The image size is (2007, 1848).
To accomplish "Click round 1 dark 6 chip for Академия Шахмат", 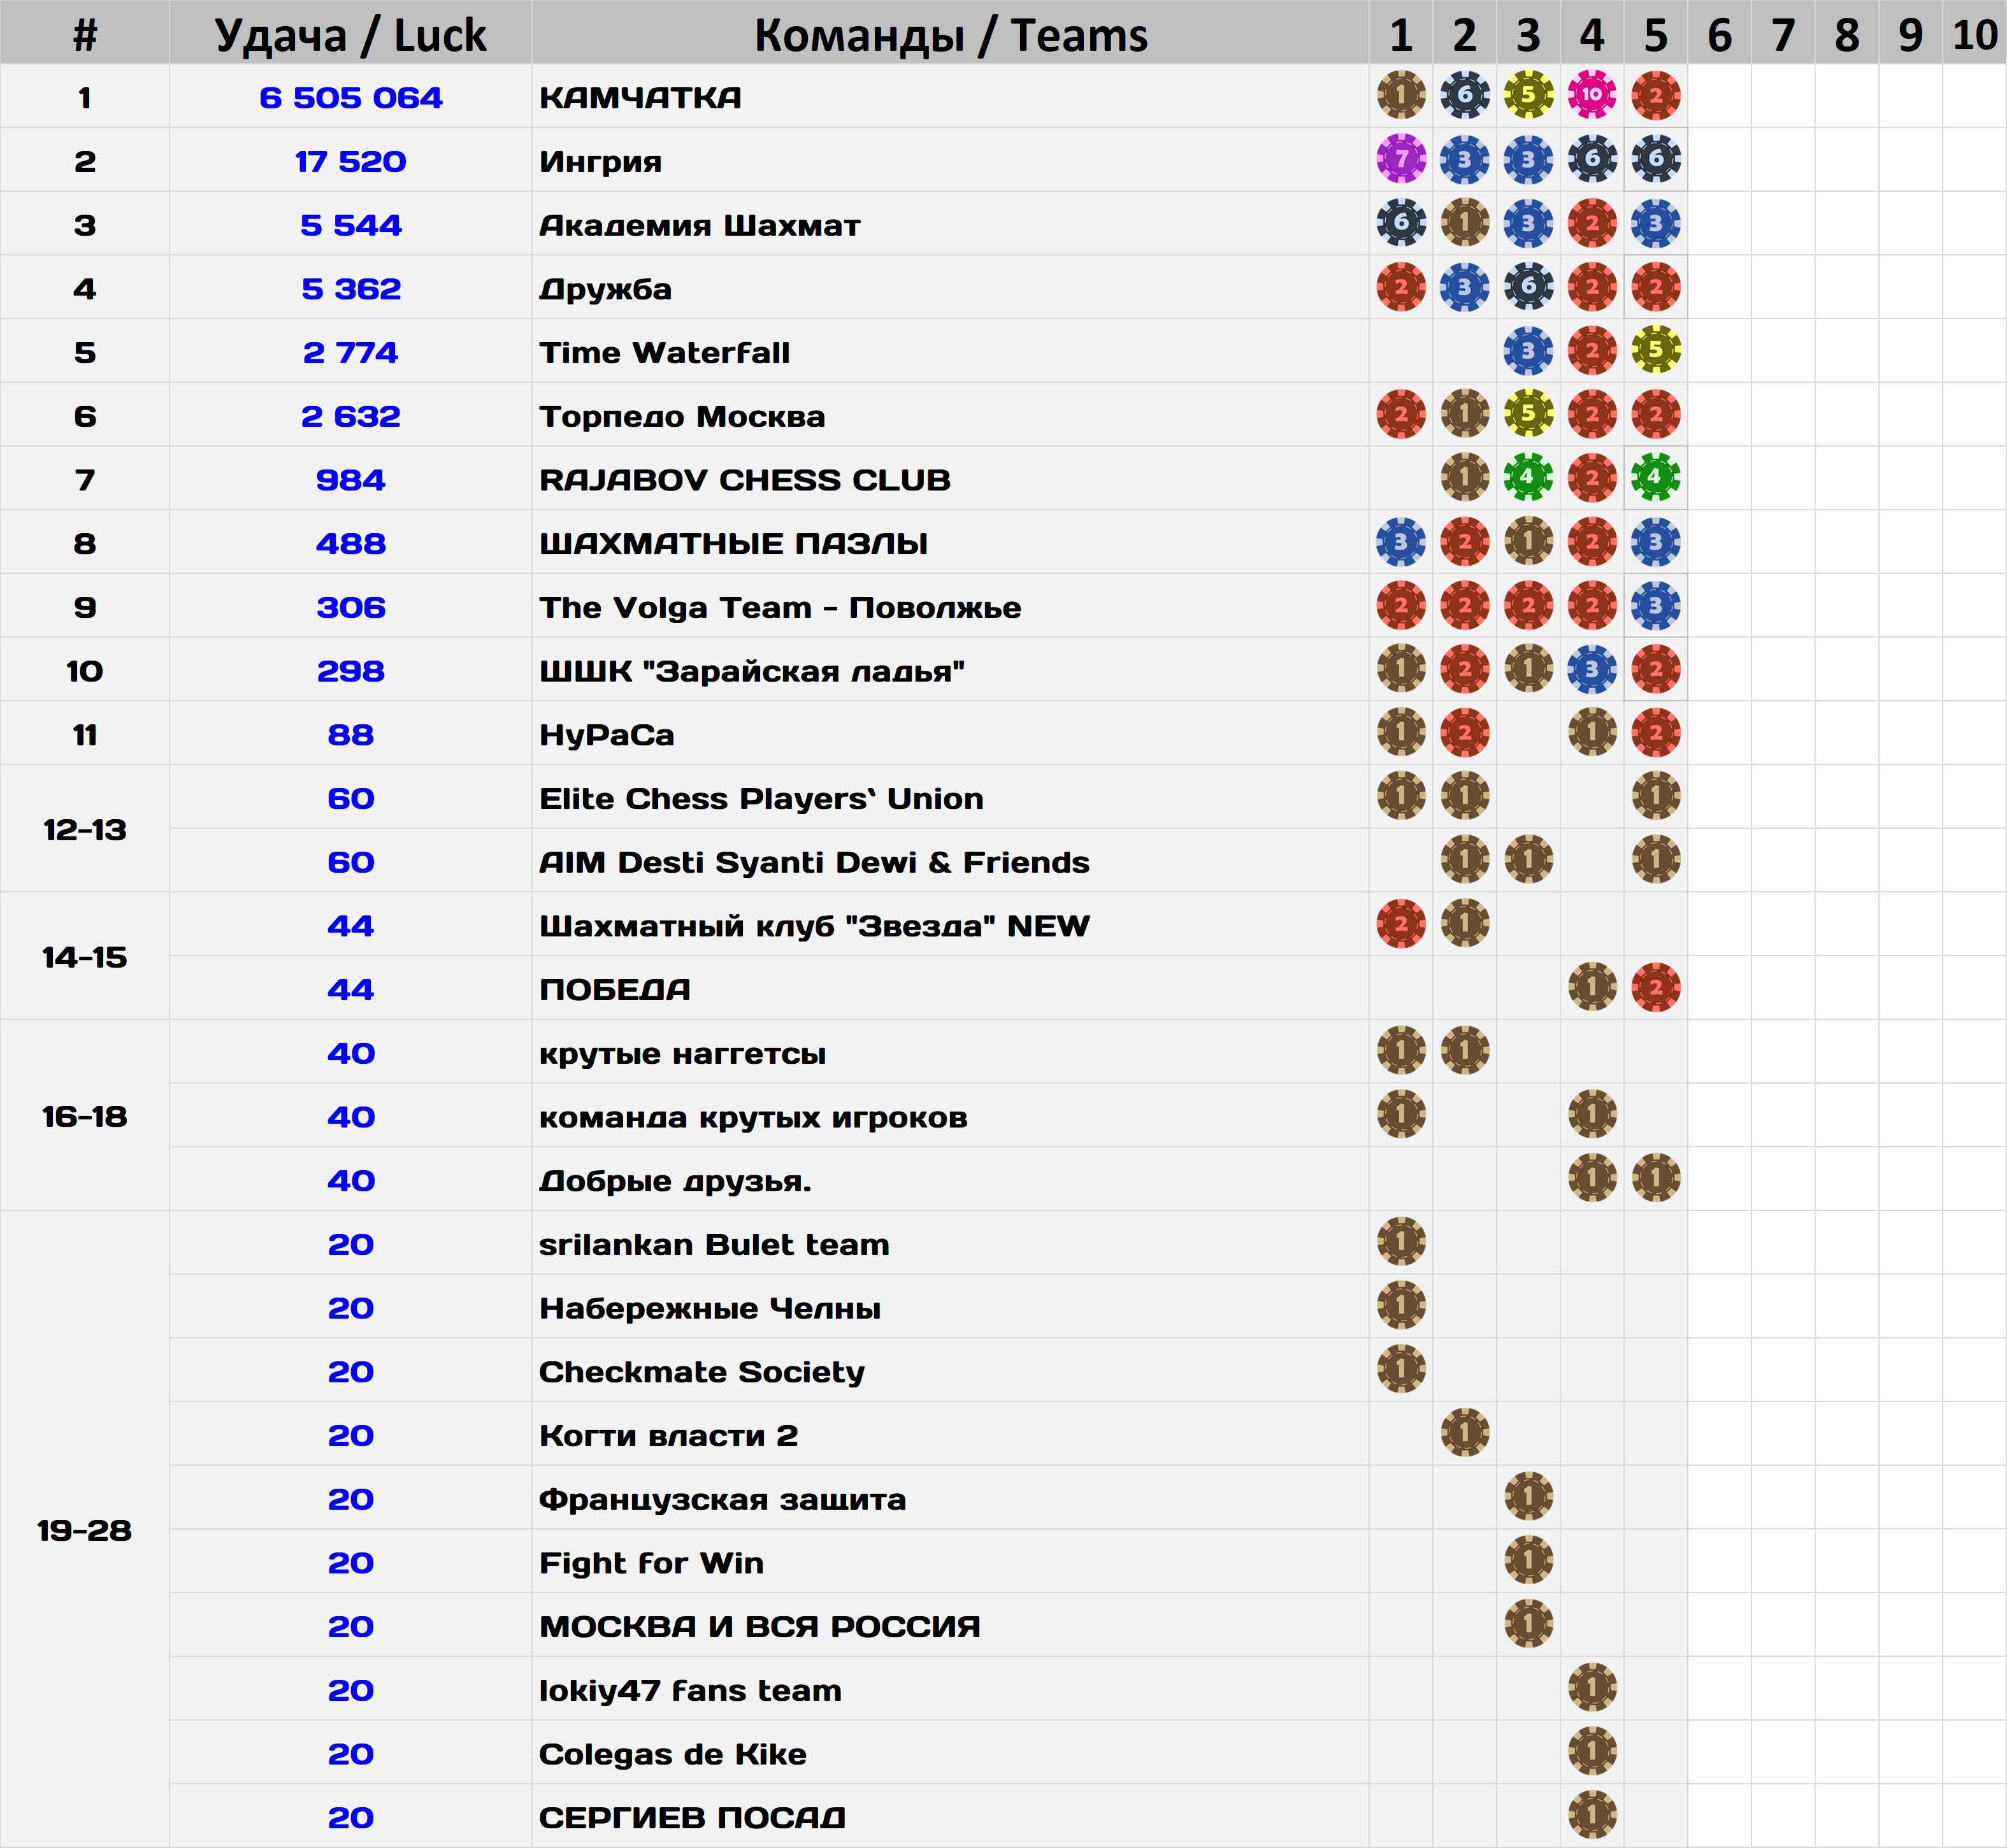I will pyautogui.click(x=1401, y=223).
